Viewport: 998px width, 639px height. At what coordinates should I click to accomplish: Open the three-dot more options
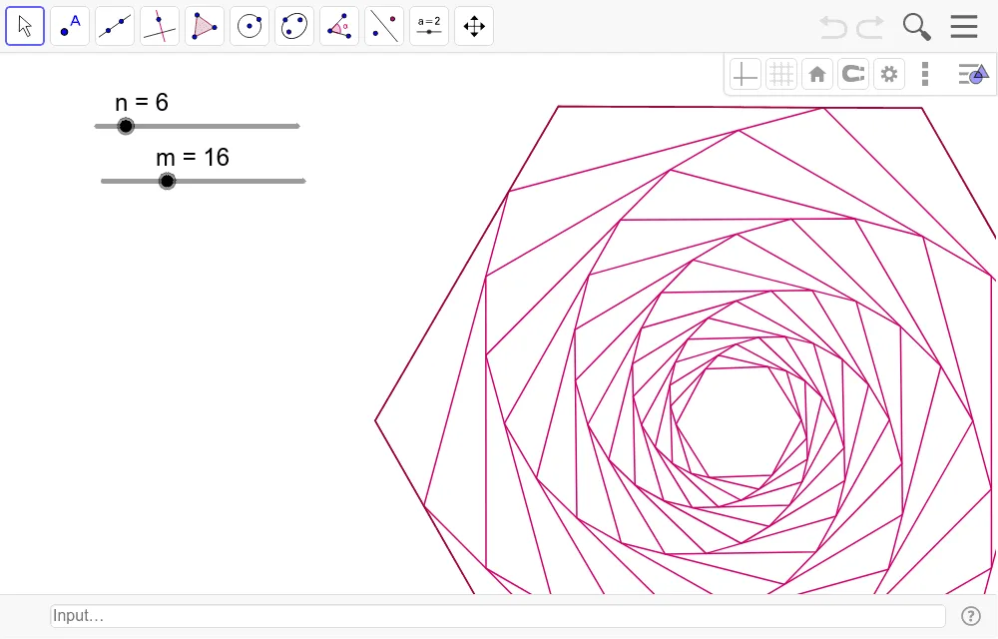point(925,75)
